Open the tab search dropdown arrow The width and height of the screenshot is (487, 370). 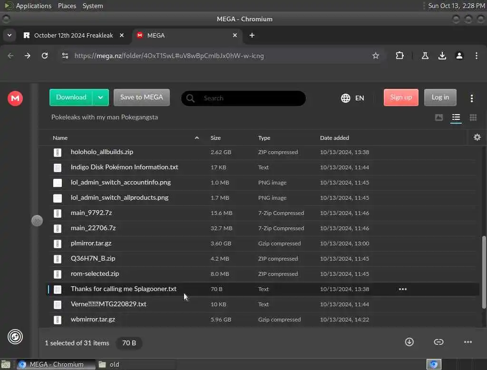10,35
